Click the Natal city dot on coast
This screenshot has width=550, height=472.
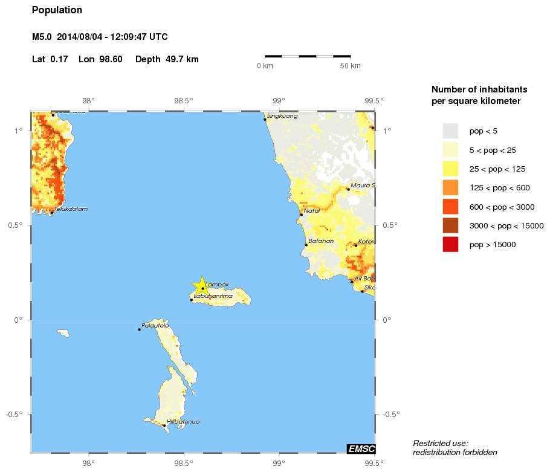tap(301, 215)
